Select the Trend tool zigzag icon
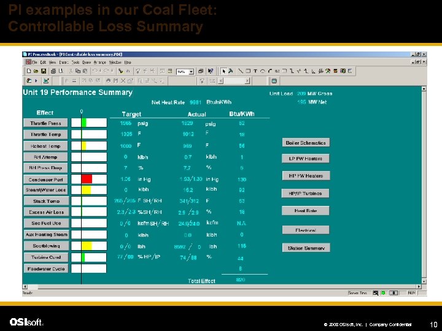Screen dimensions: 442x331 [299, 71]
